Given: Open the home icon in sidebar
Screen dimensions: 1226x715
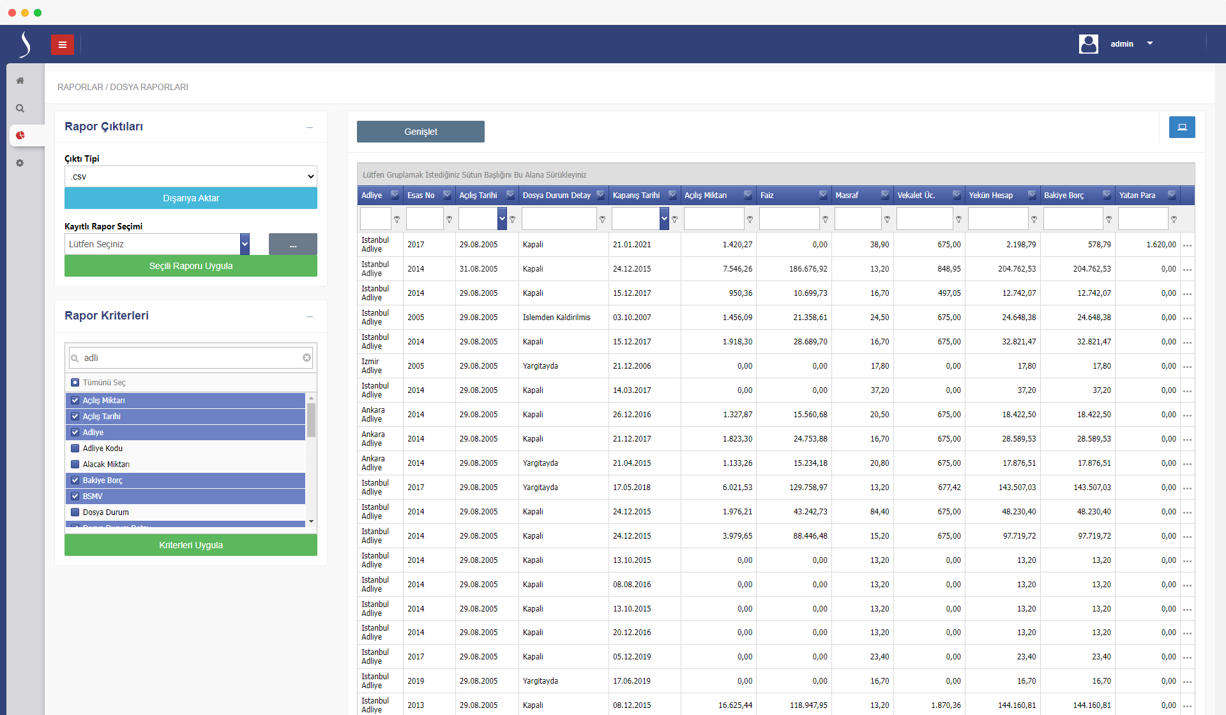Looking at the screenshot, I should 20,81.
